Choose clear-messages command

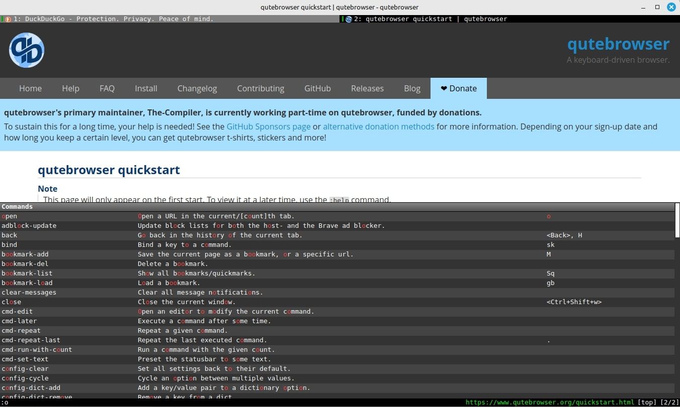click(x=337, y=293)
